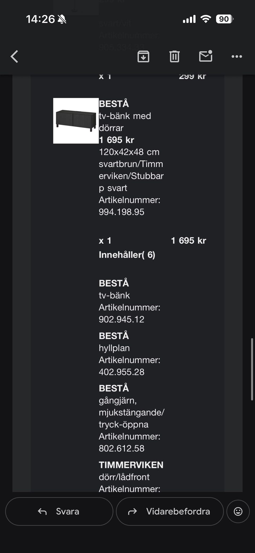255x553 pixels.
Task: Mark the email as unread
Action: click(206, 56)
